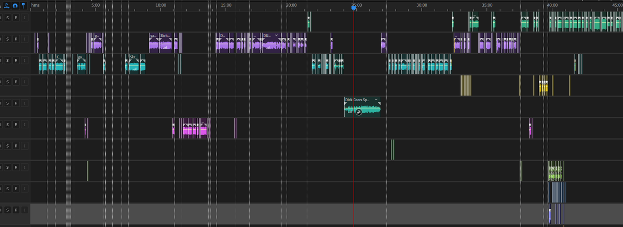Click the ruler at the 30:00 mark

tap(422, 5)
